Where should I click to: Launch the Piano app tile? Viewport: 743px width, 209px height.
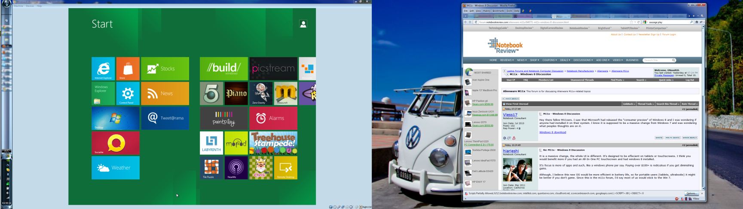[x=236, y=94]
